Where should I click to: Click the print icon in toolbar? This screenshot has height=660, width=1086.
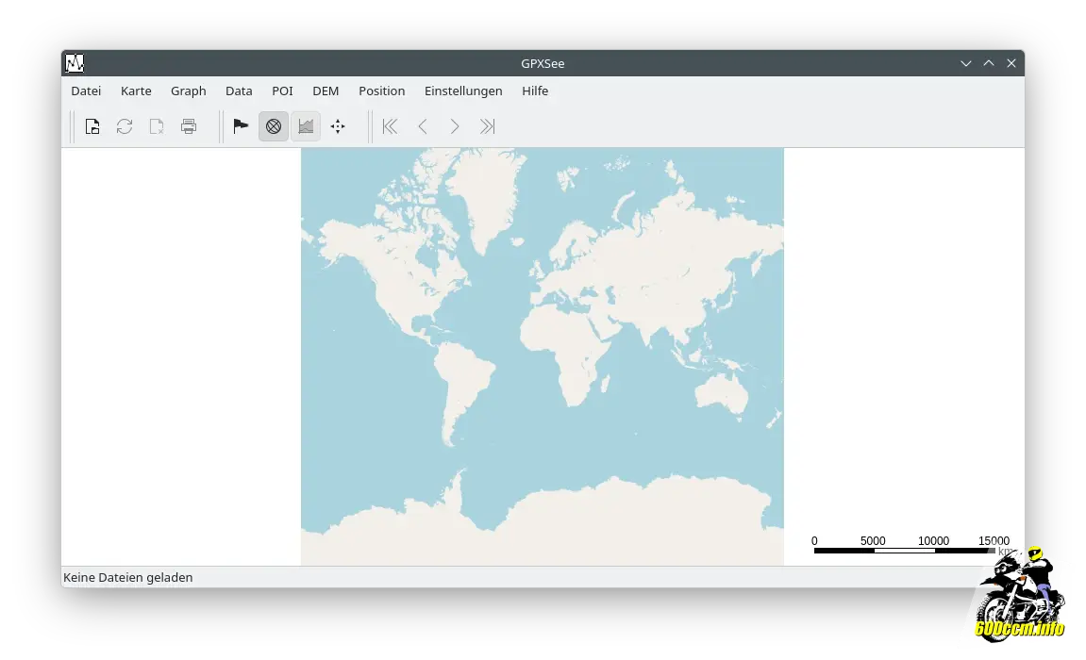click(189, 126)
